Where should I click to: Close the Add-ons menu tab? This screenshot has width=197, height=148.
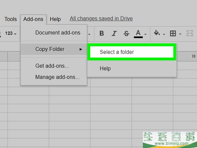[33, 19]
